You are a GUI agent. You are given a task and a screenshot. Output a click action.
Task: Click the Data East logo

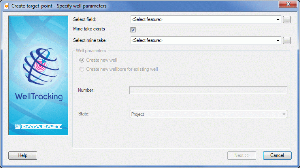coord(38,126)
